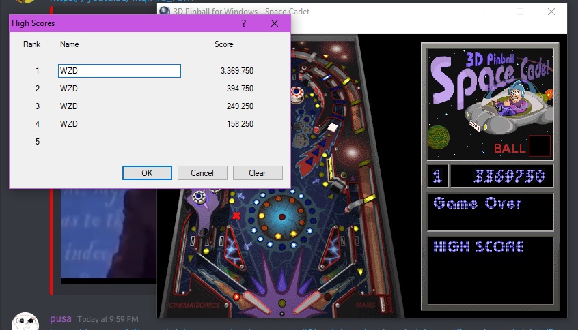Click the rank 1 name input field

(x=120, y=71)
